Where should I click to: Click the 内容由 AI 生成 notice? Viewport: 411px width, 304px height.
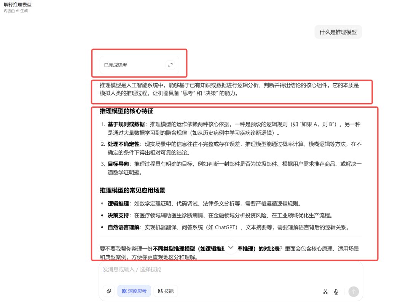(x=16, y=11)
